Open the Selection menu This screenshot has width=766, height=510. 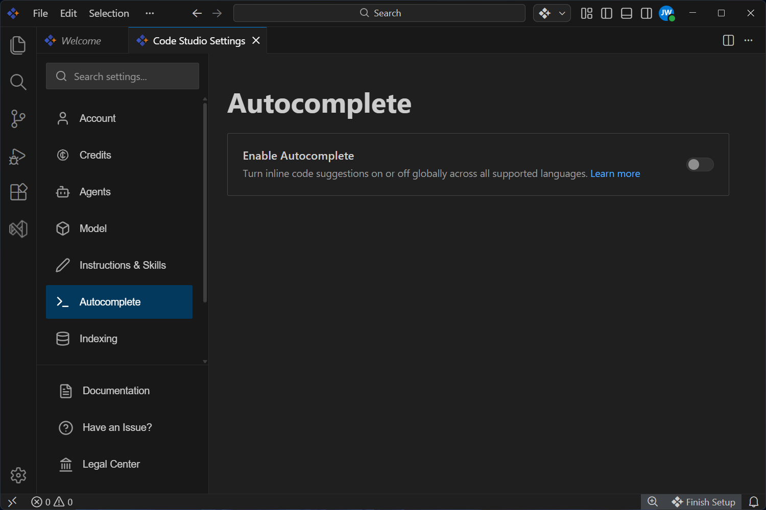tap(109, 13)
